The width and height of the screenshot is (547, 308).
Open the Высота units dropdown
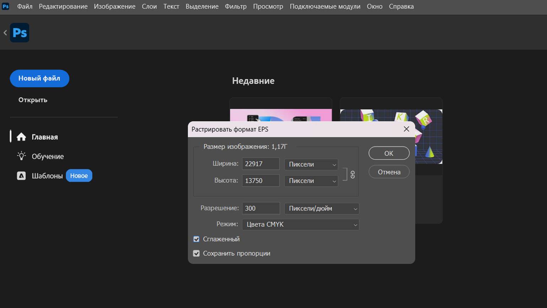pyautogui.click(x=311, y=181)
